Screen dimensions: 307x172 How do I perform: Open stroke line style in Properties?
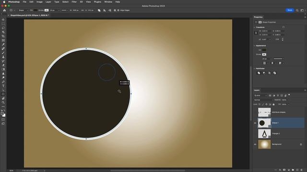pos(279,59)
